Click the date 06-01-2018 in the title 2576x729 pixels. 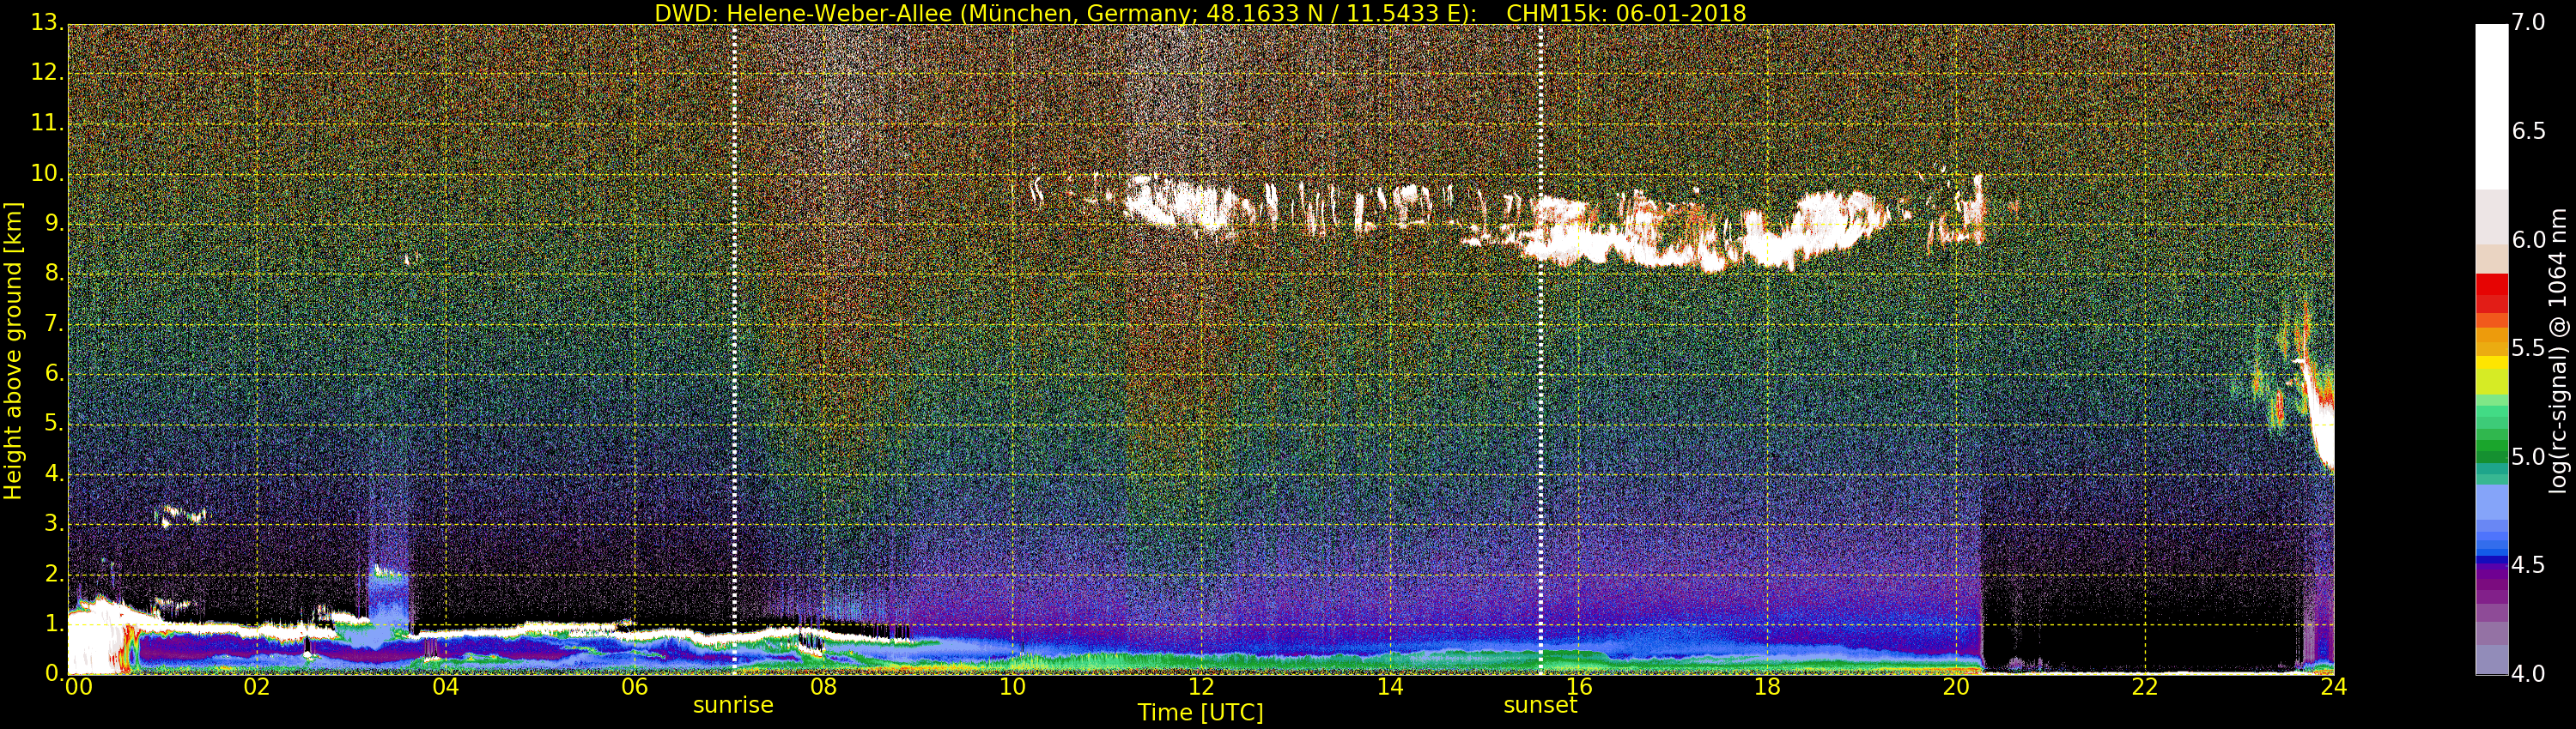point(1680,13)
